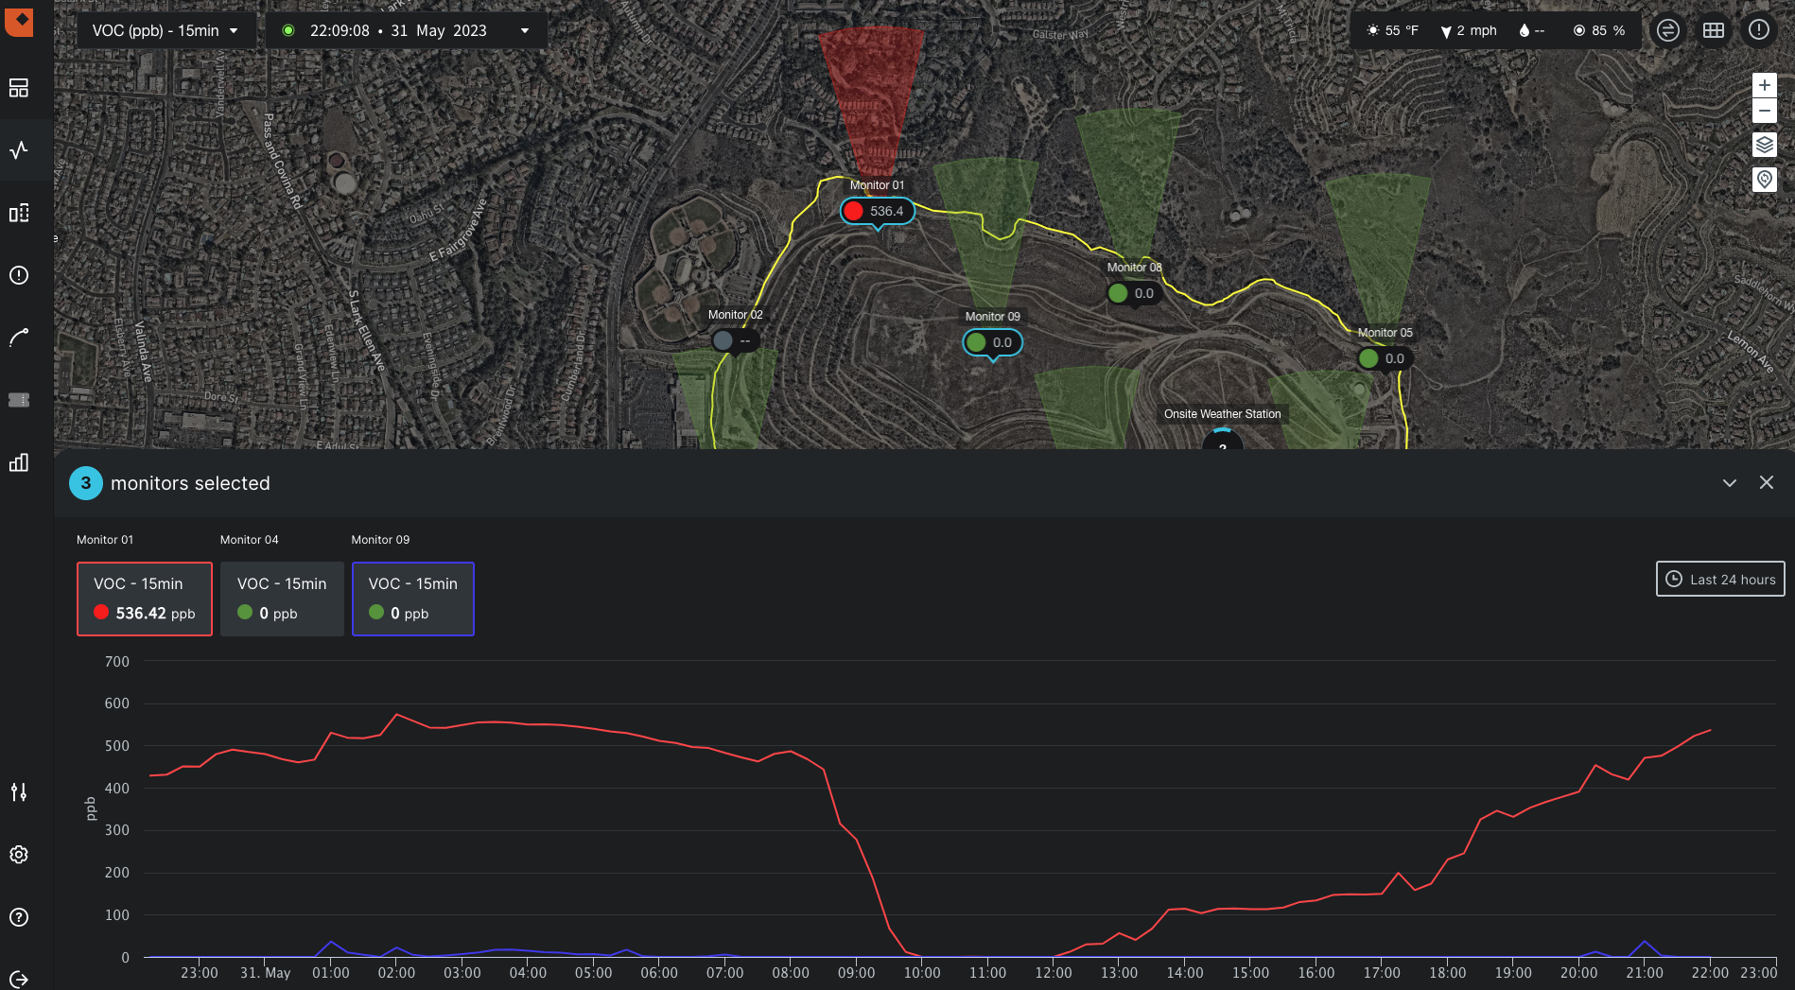
Task: Toggle Monitor 09 VOC series card
Action: coord(412,599)
